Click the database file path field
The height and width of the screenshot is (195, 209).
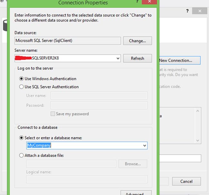71,164
